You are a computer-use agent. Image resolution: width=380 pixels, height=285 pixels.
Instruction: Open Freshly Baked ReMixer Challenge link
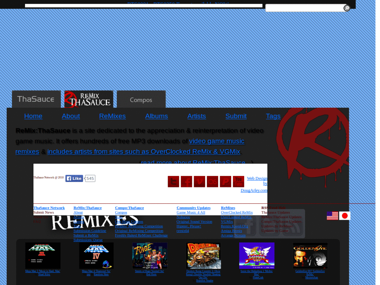[141, 236]
